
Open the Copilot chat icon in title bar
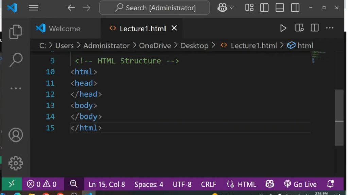click(222, 8)
